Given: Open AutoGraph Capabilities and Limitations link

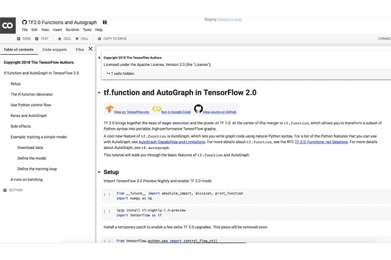Looking at the screenshot, I should [172, 142].
